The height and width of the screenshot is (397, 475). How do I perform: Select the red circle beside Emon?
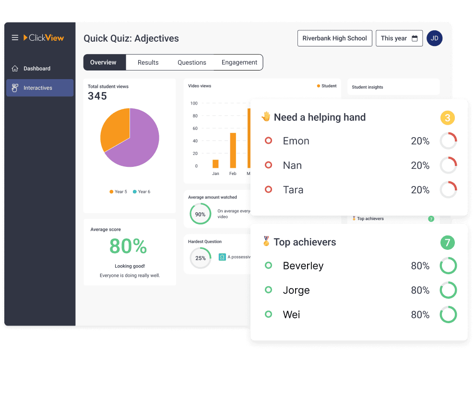269,140
